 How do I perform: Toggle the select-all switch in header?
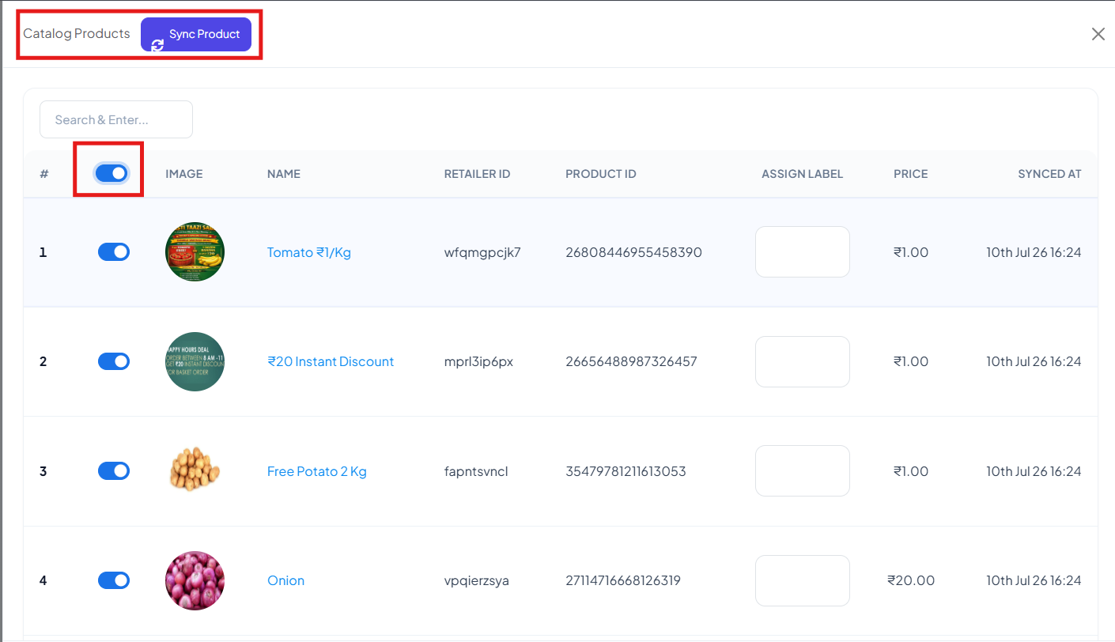click(x=111, y=173)
